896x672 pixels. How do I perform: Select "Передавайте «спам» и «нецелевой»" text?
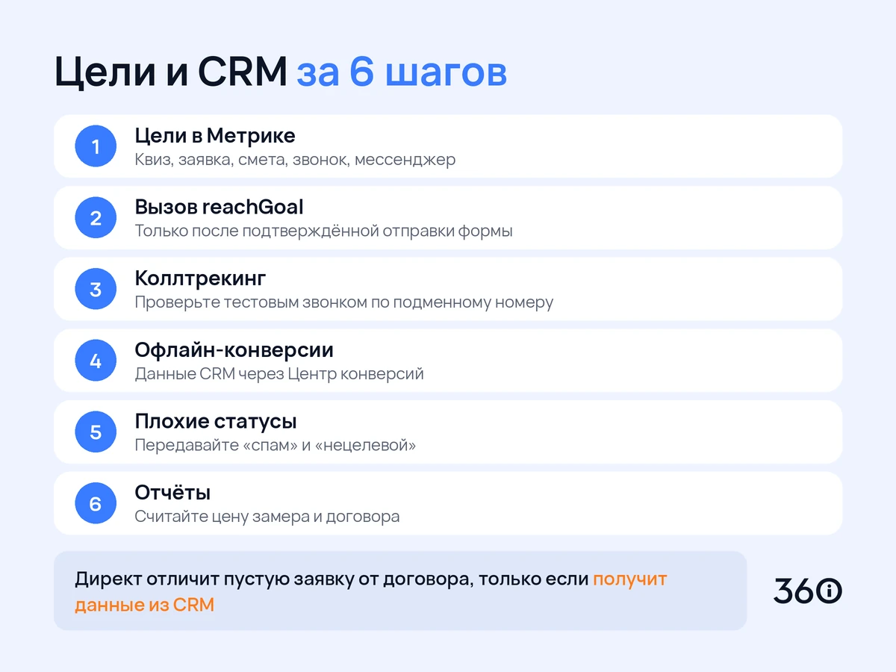point(276,445)
